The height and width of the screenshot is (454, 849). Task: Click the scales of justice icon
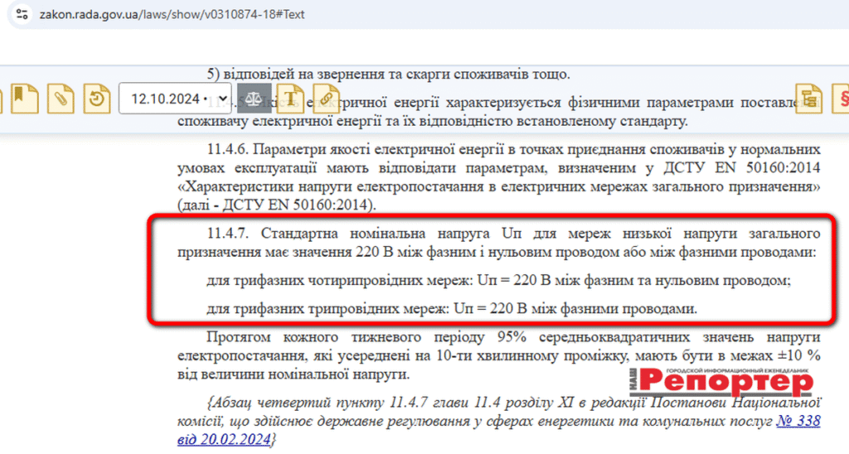254,99
